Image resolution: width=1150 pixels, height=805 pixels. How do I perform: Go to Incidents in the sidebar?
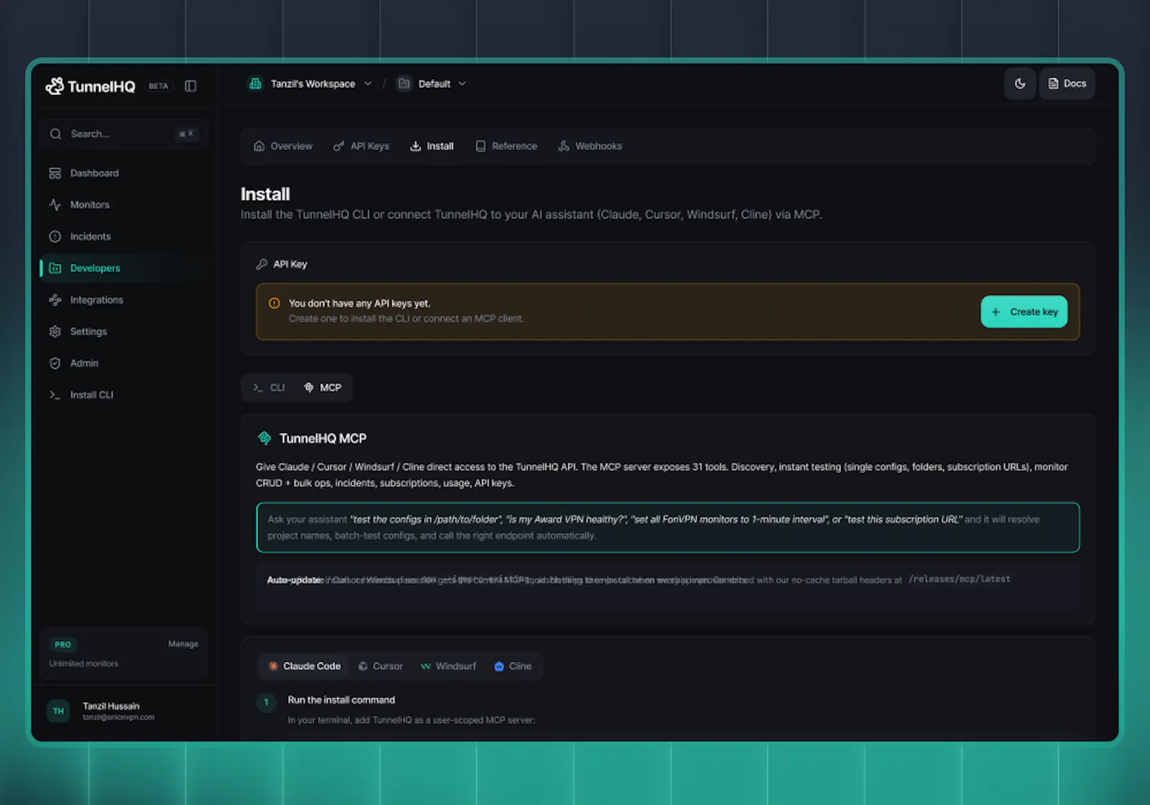[x=124, y=236]
